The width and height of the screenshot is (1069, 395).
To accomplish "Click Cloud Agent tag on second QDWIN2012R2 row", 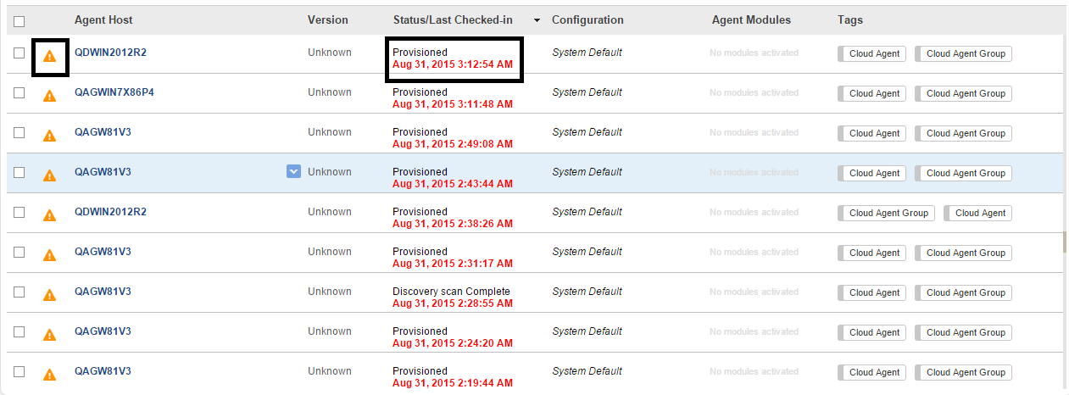I will tap(978, 213).
